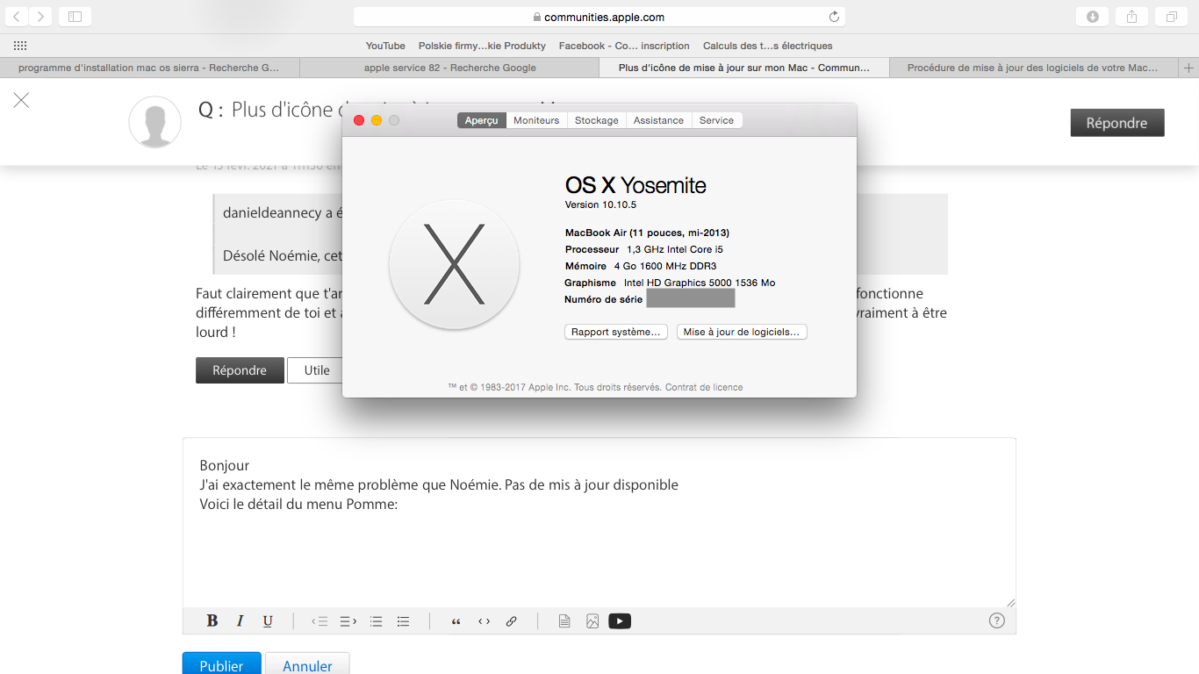Attach a document file to the reply
This screenshot has width=1199, height=674.
tap(564, 621)
